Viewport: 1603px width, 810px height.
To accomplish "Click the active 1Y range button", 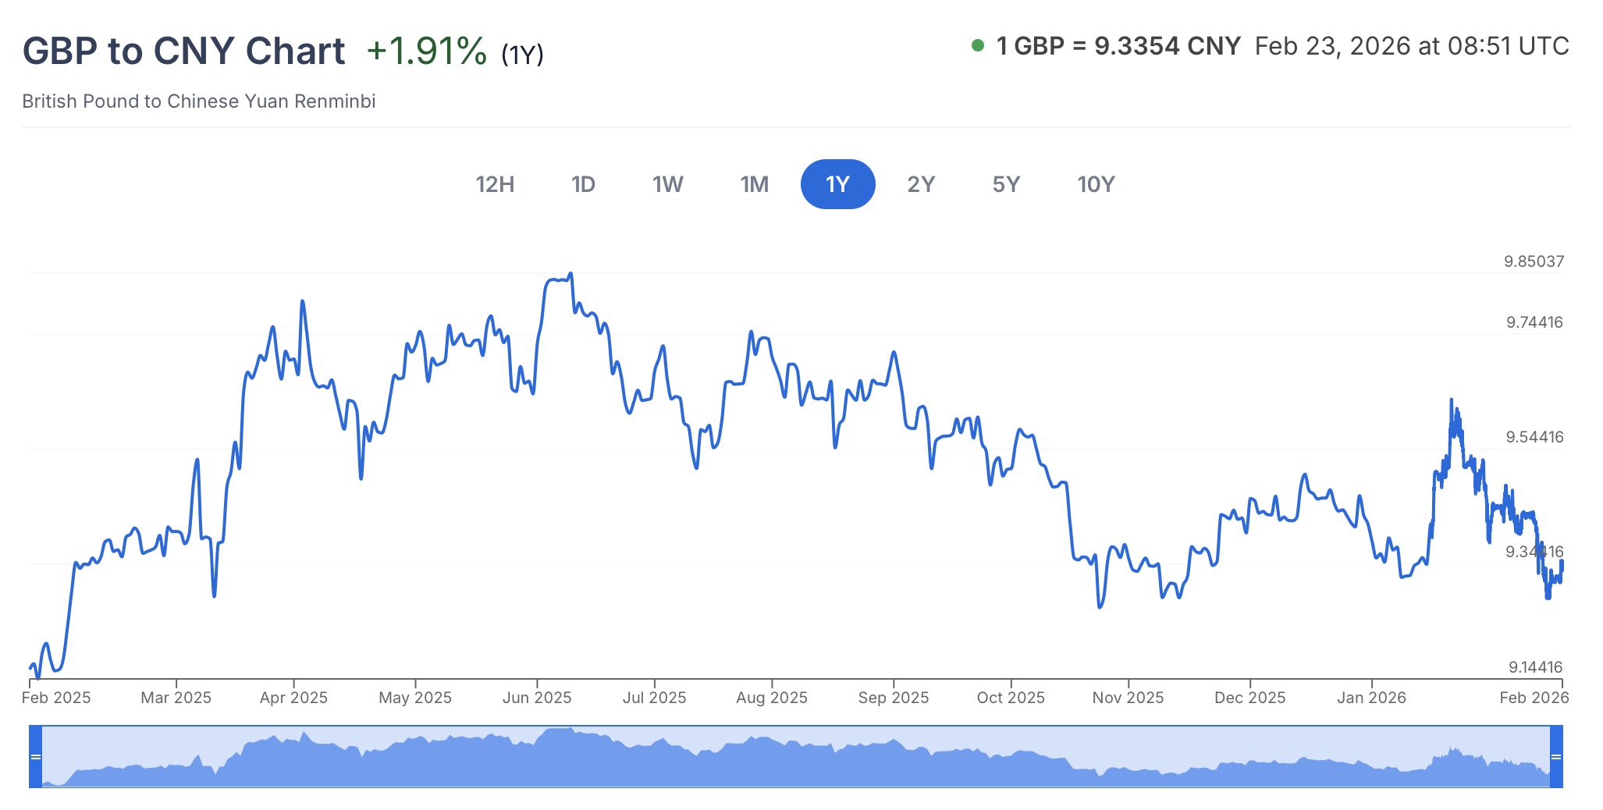I will click(837, 184).
